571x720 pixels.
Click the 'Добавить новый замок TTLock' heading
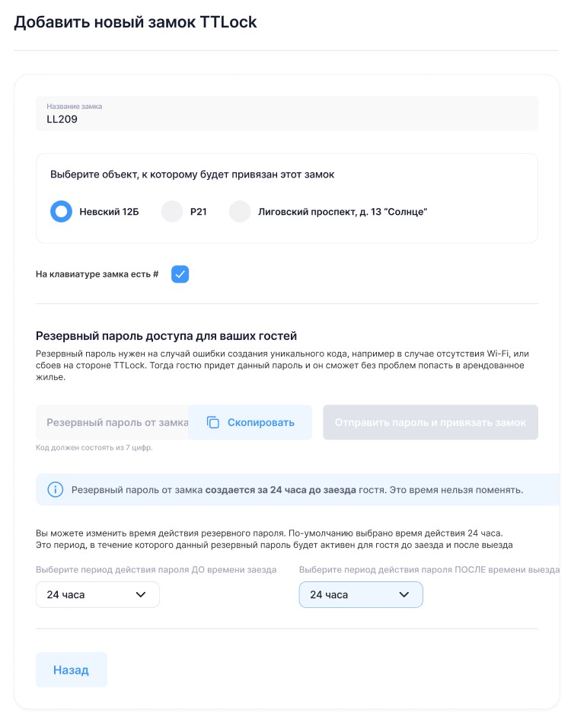[136, 22]
